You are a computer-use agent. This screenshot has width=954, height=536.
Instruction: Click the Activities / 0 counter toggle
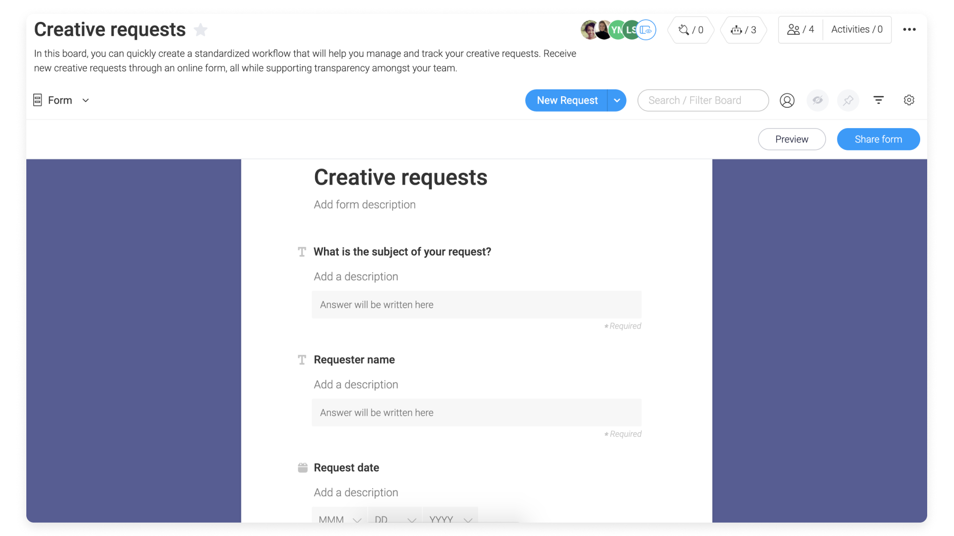[857, 29]
